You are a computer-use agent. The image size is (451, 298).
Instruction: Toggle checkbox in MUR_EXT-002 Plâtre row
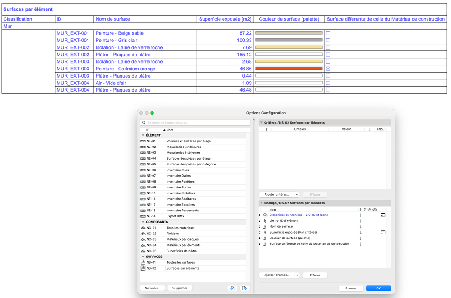328,55
